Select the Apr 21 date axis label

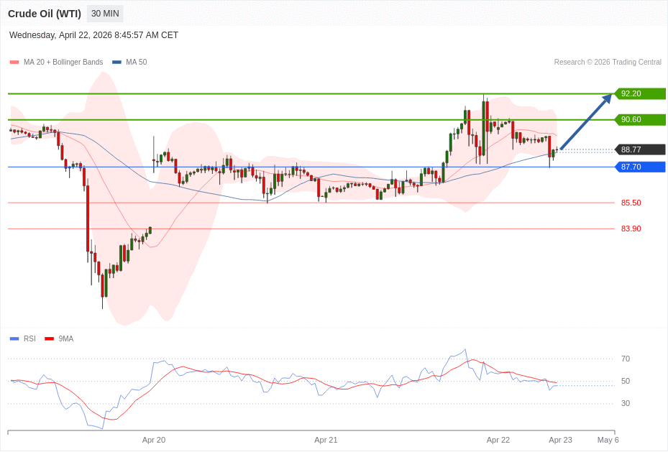click(326, 440)
